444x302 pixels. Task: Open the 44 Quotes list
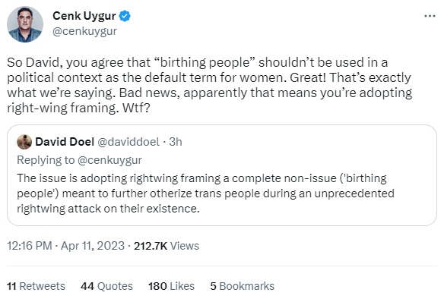(x=106, y=286)
